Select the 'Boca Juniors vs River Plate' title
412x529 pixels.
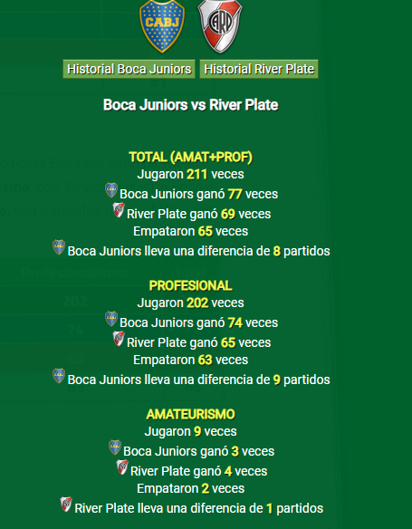click(190, 105)
